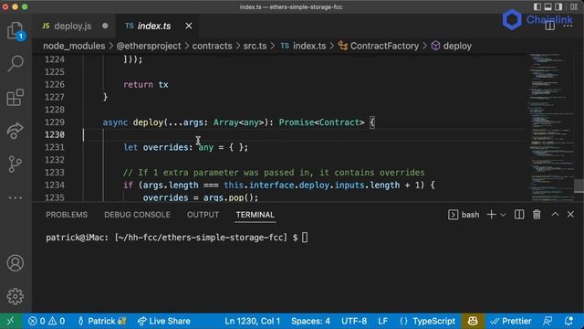Create a new terminal with plus icon
The image size is (584, 329).
(491, 215)
